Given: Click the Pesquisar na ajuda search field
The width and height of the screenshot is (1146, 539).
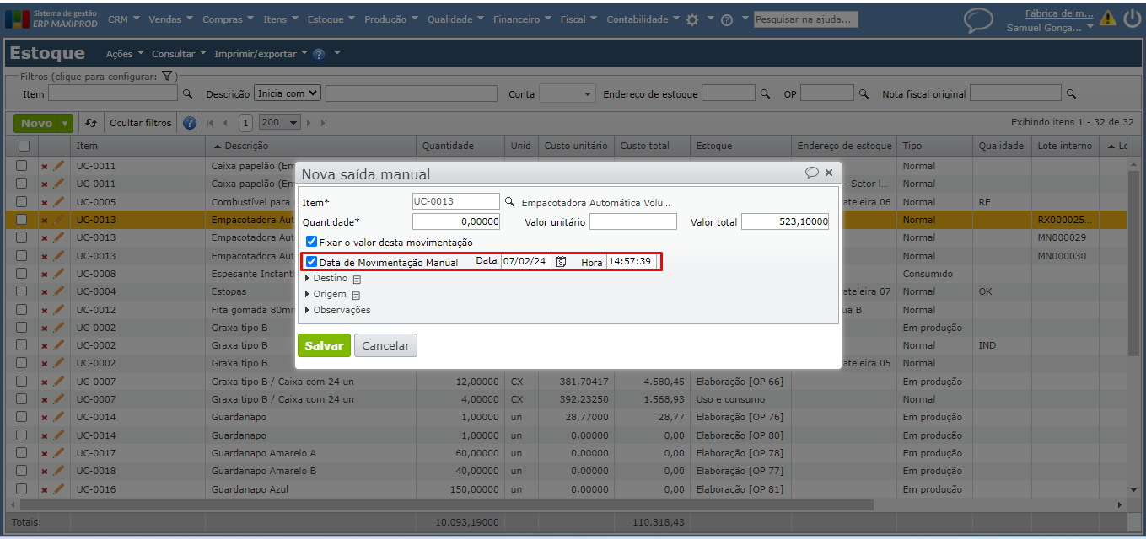Looking at the screenshot, I should [805, 19].
